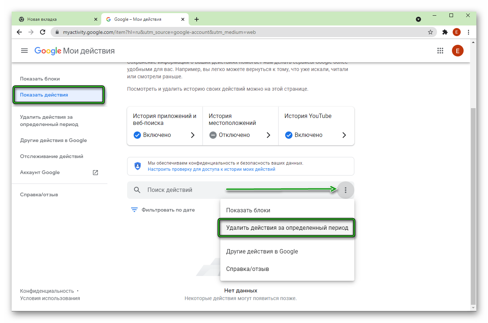Click Фильтровать по дате button
Viewport: 488px width, 323px height.
point(163,210)
